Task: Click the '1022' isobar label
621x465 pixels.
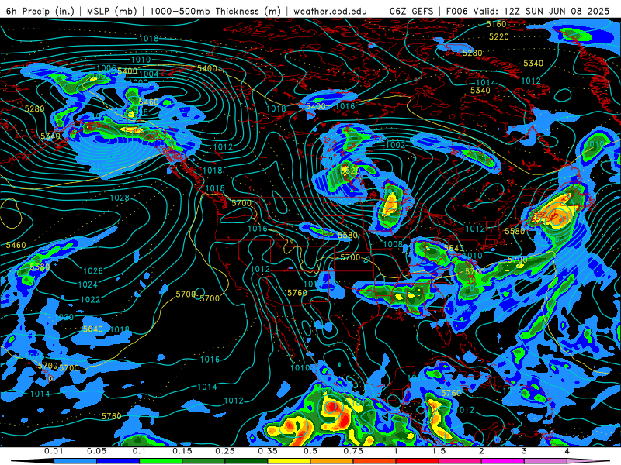Action: pyautogui.click(x=90, y=300)
